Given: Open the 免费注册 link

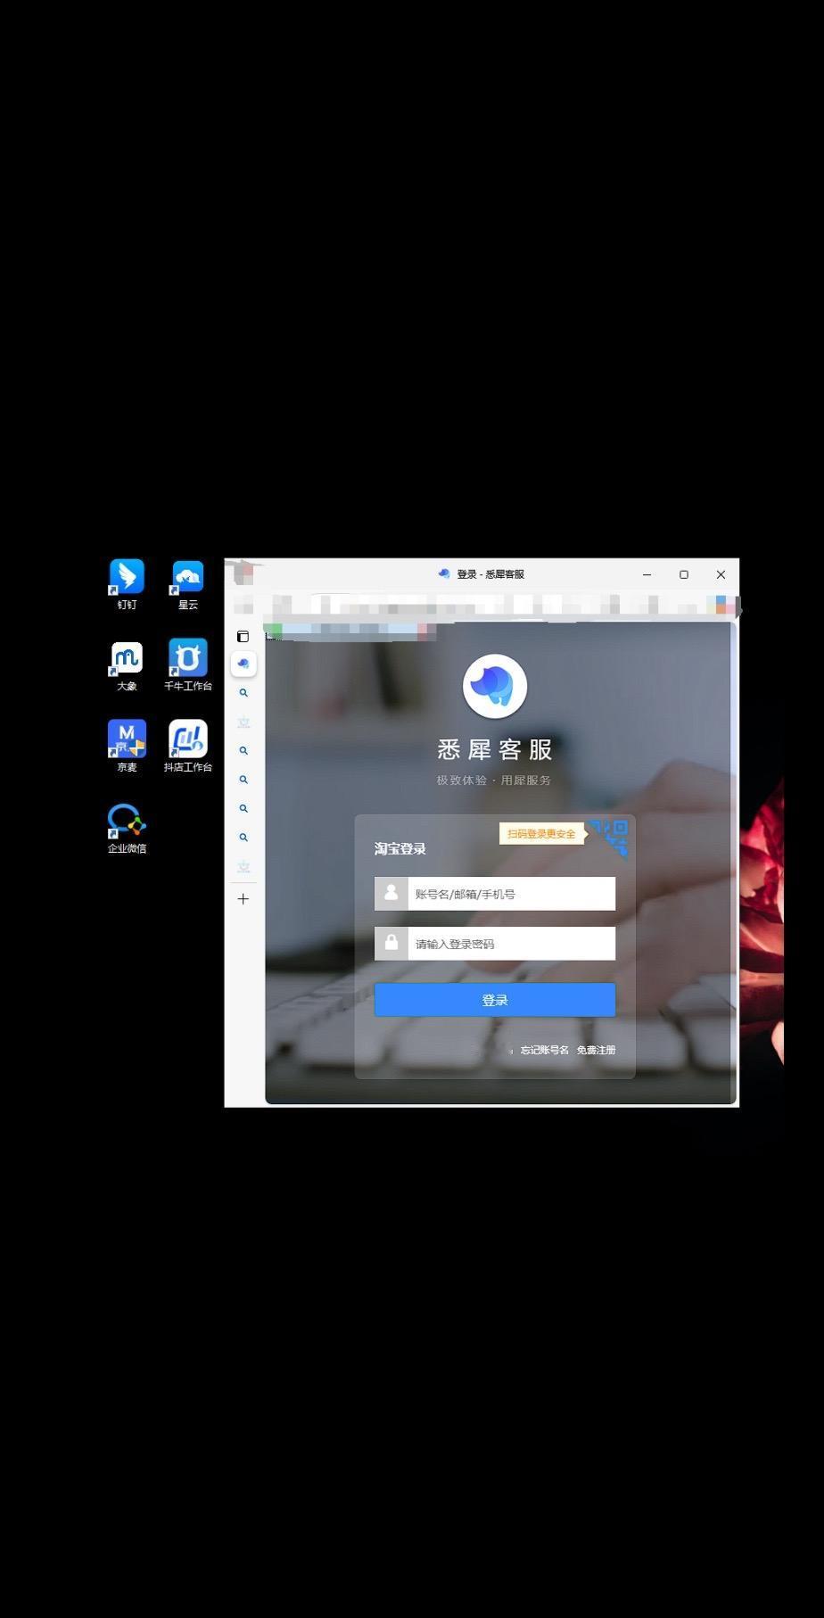Looking at the screenshot, I should click(x=596, y=1050).
